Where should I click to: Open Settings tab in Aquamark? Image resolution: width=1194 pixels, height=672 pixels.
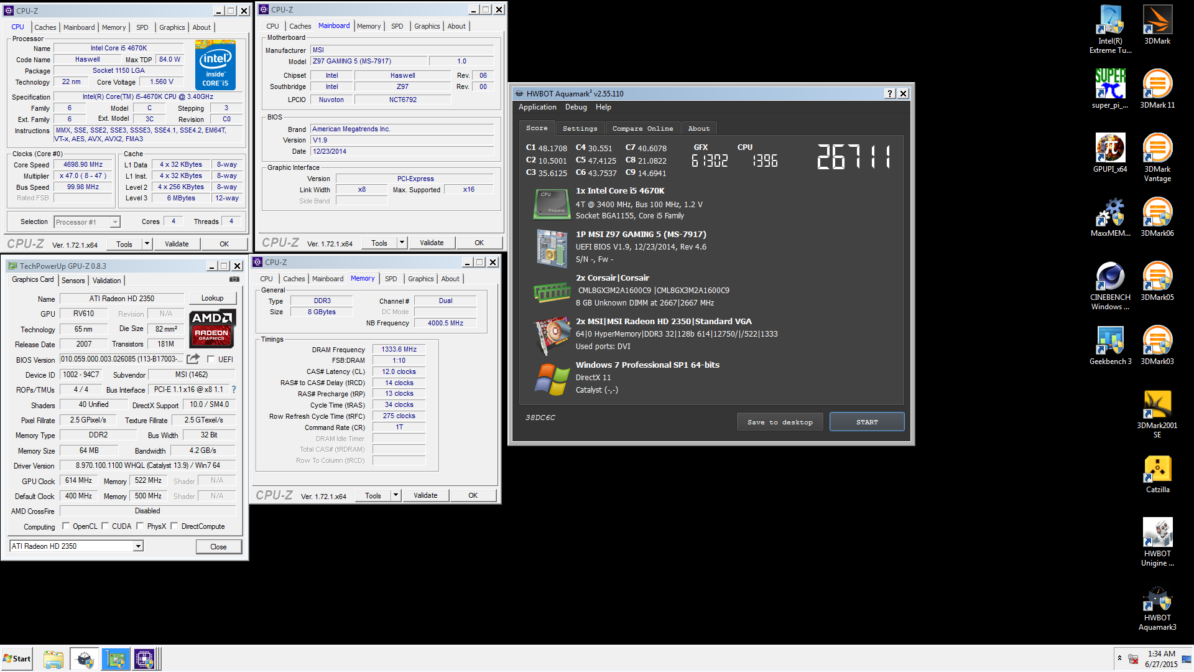tap(580, 128)
